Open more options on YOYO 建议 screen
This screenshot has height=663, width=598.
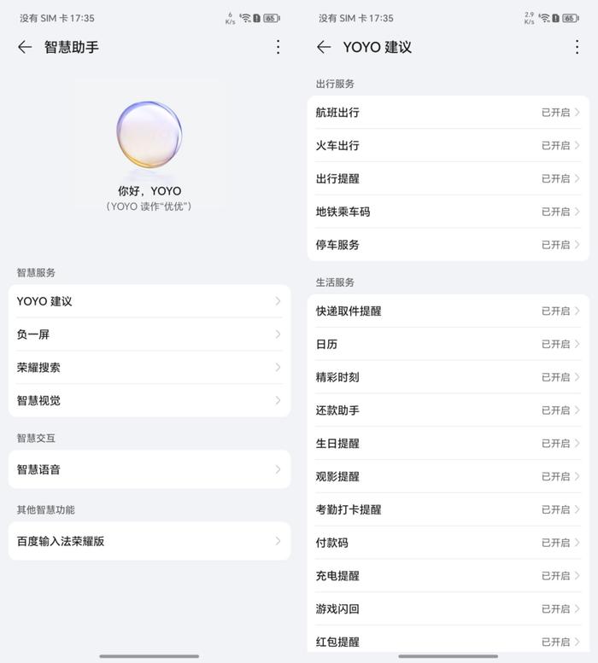[x=577, y=47]
